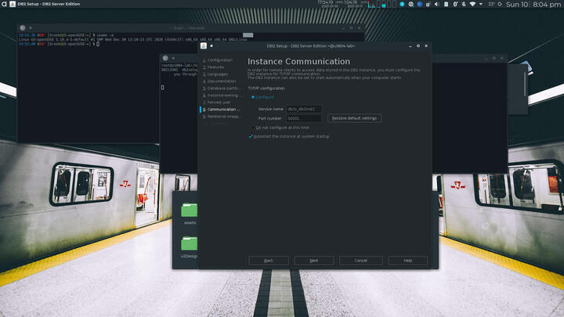564x317 pixels.
Task: Click the blue circular tray icon
Action: click(419, 5)
